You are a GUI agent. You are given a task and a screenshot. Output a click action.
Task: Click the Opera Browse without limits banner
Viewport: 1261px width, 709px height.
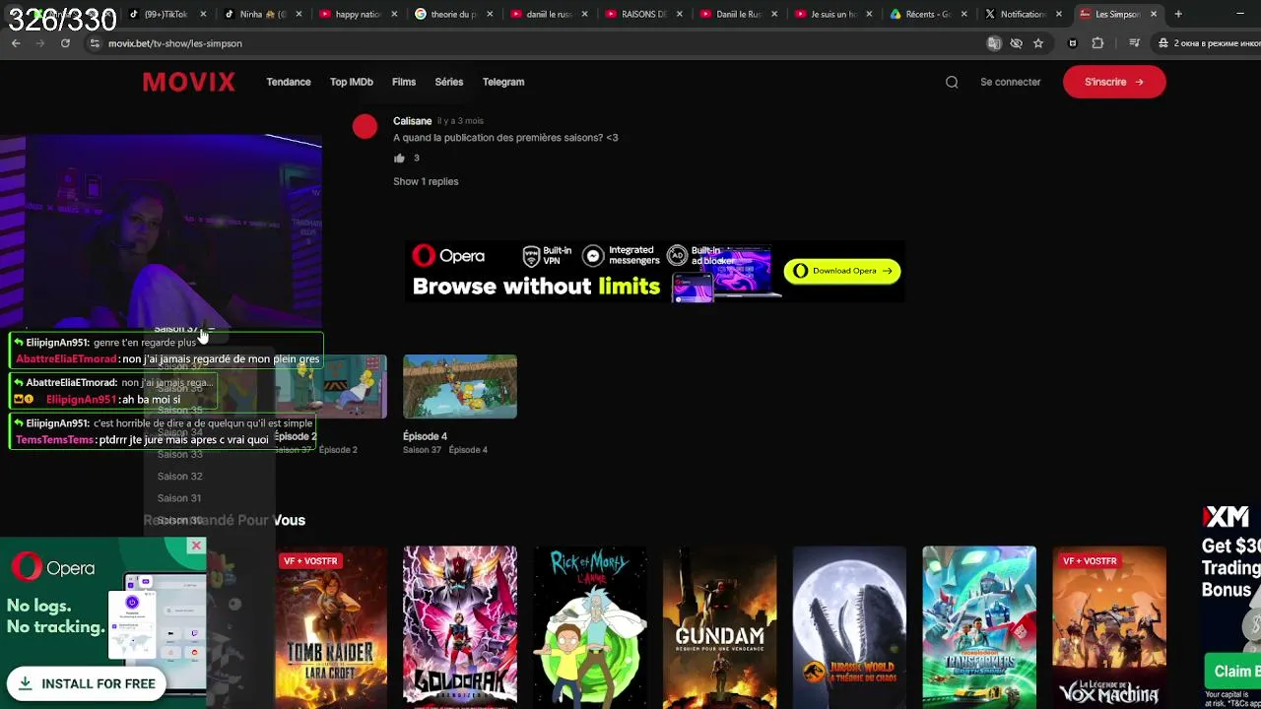(654, 271)
